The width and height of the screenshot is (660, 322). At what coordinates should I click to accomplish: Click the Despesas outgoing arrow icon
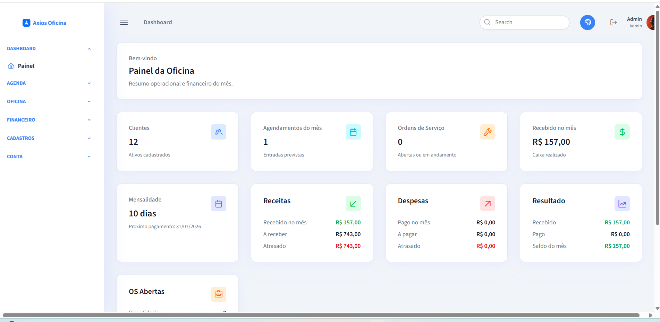[488, 204]
